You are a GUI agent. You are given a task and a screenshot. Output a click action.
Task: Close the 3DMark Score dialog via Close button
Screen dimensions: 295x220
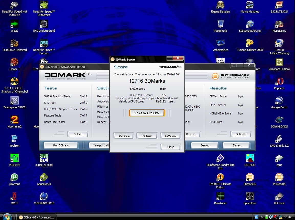click(171, 147)
